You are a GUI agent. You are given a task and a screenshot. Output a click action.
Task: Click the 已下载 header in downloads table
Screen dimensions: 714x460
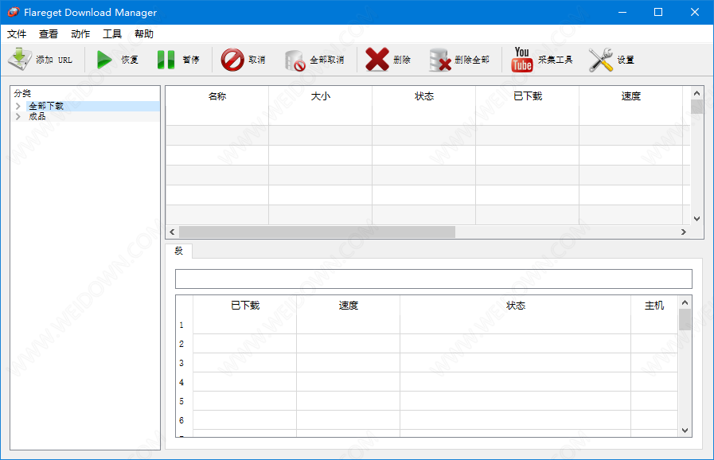coord(527,96)
